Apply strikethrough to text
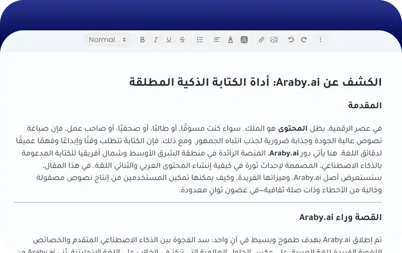 tap(182, 40)
